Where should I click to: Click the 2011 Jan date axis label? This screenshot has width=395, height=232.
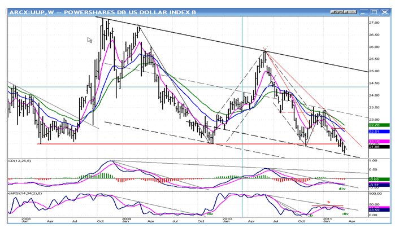point(327,220)
